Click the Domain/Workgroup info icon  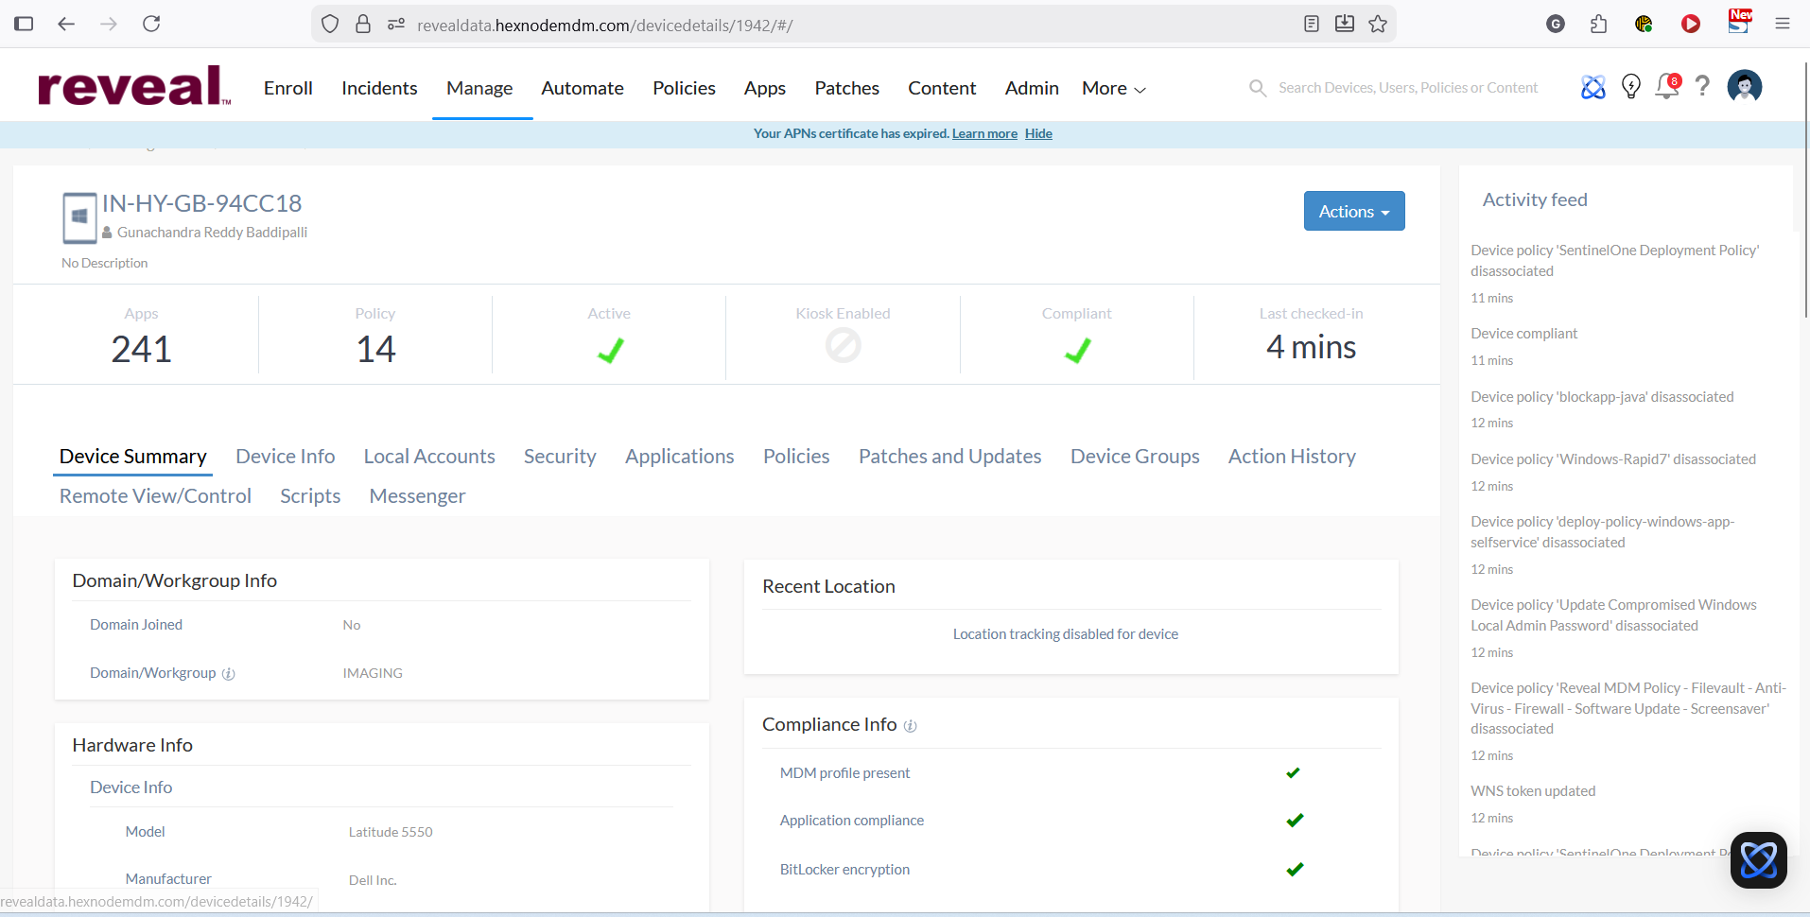[x=228, y=674]
